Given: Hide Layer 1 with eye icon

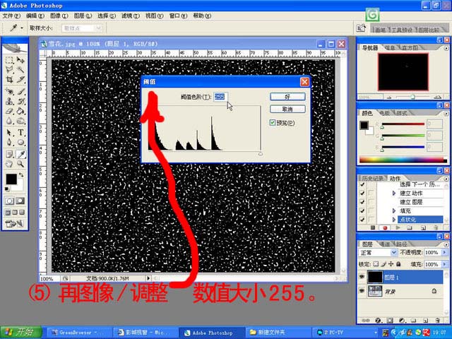Looking at the screenshot, I should [x=362, y=277].
